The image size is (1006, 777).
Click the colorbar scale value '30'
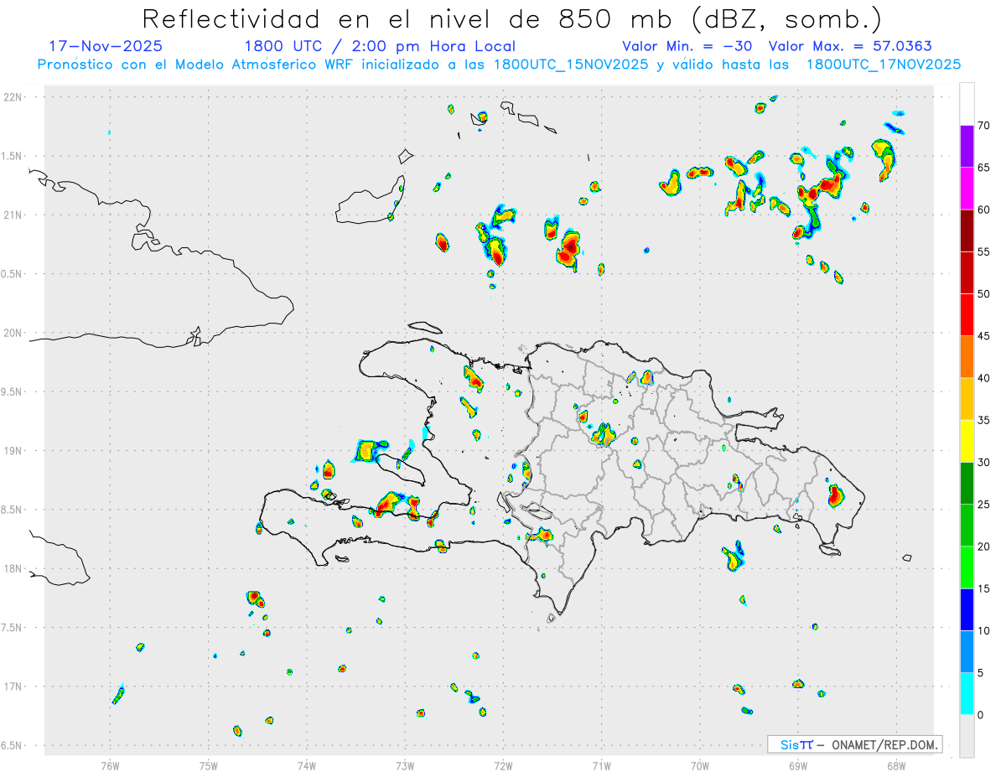point(984,463)
